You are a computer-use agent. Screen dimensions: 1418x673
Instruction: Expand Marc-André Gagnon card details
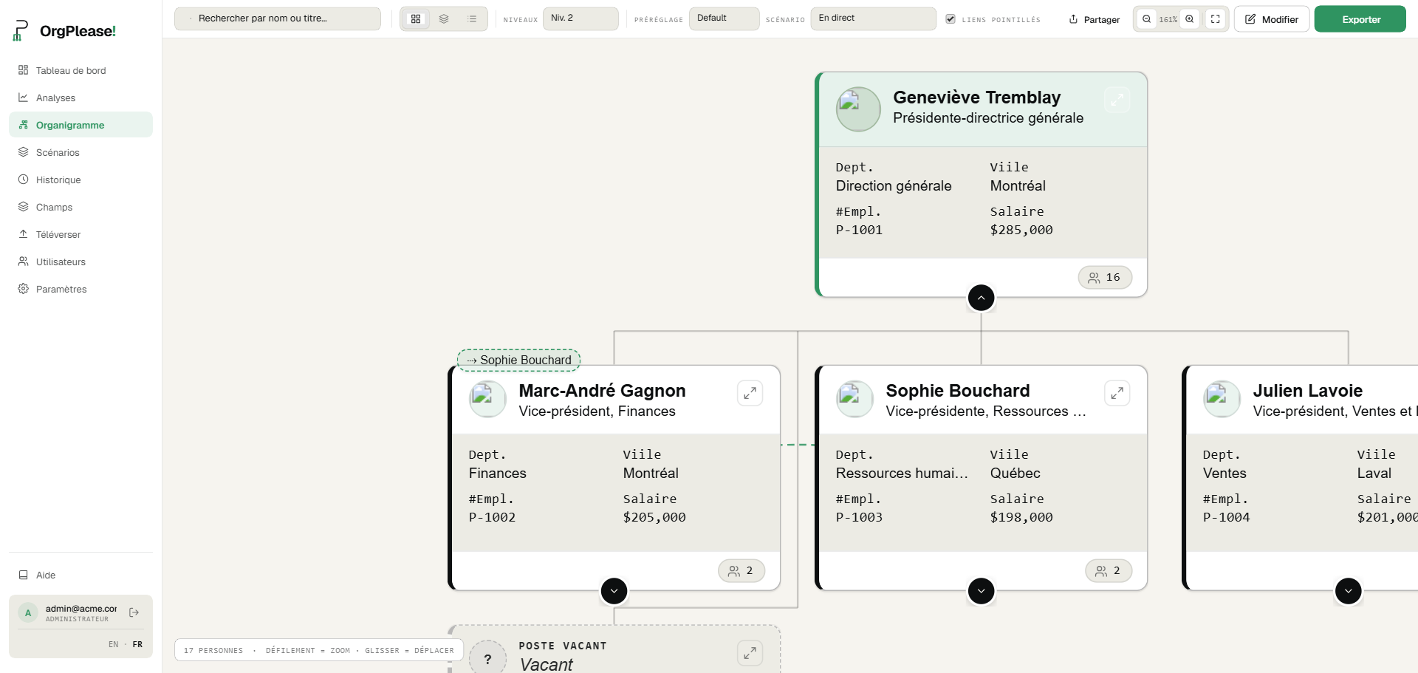coord(750,393)
